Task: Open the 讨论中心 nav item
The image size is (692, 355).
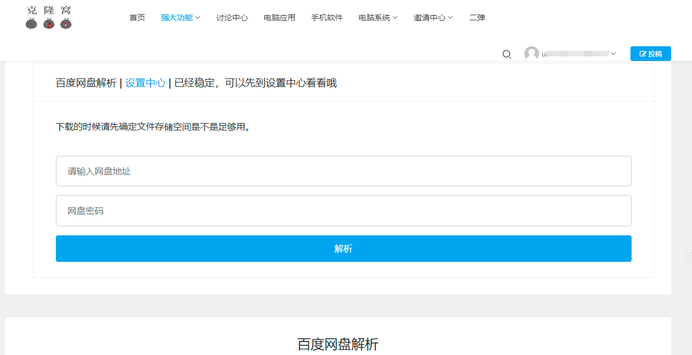Action: click(232, 17)
